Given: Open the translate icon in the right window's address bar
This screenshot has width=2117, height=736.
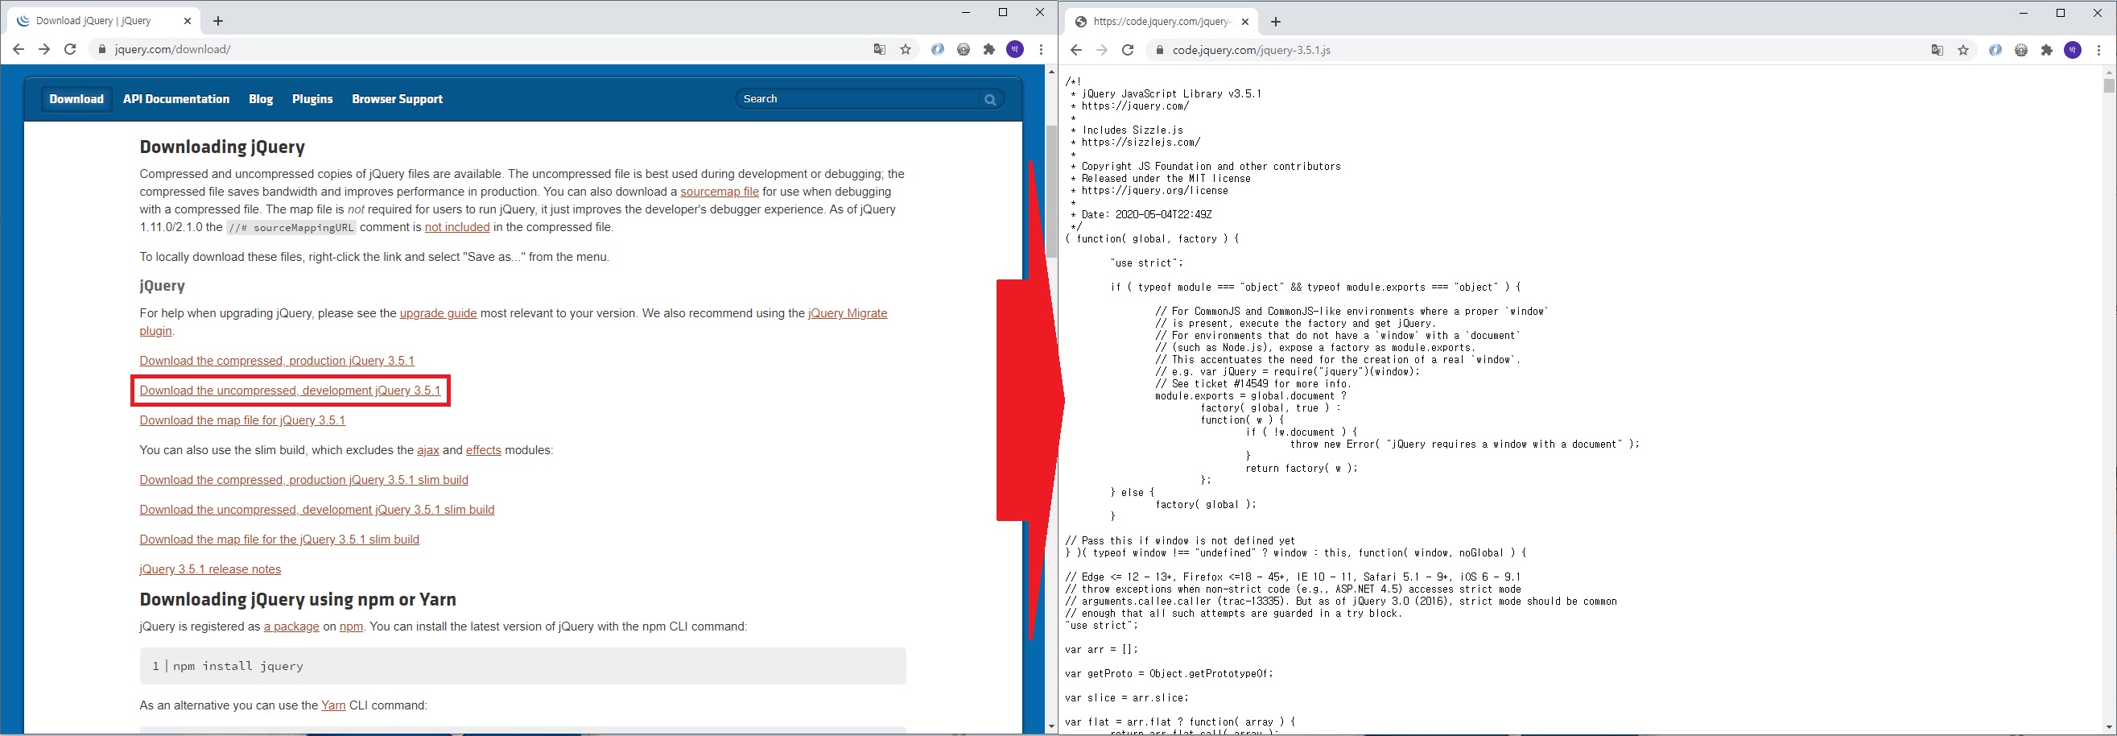Looking at the screenshot, I should click(1937, 50).
